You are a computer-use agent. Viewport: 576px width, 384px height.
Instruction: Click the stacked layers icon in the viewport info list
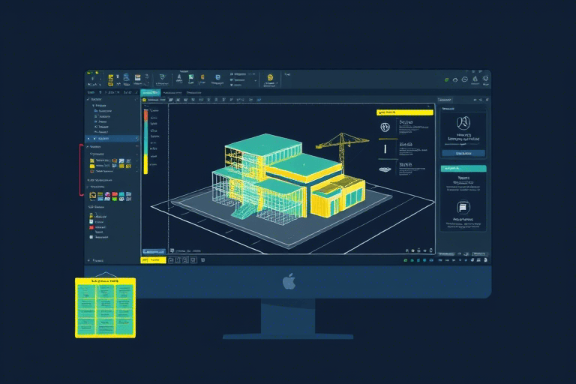[385, 169]
